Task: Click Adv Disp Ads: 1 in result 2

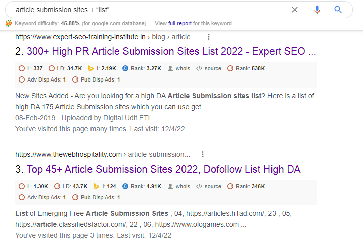Action: coord(42,79)
